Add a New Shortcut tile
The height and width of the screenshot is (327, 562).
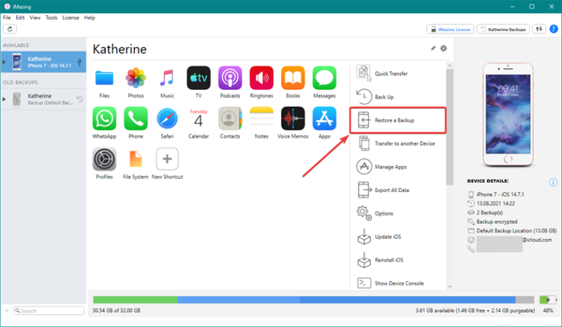point(166,159)
